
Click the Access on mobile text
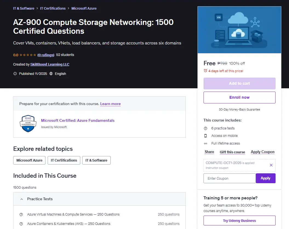pos(224,136)
